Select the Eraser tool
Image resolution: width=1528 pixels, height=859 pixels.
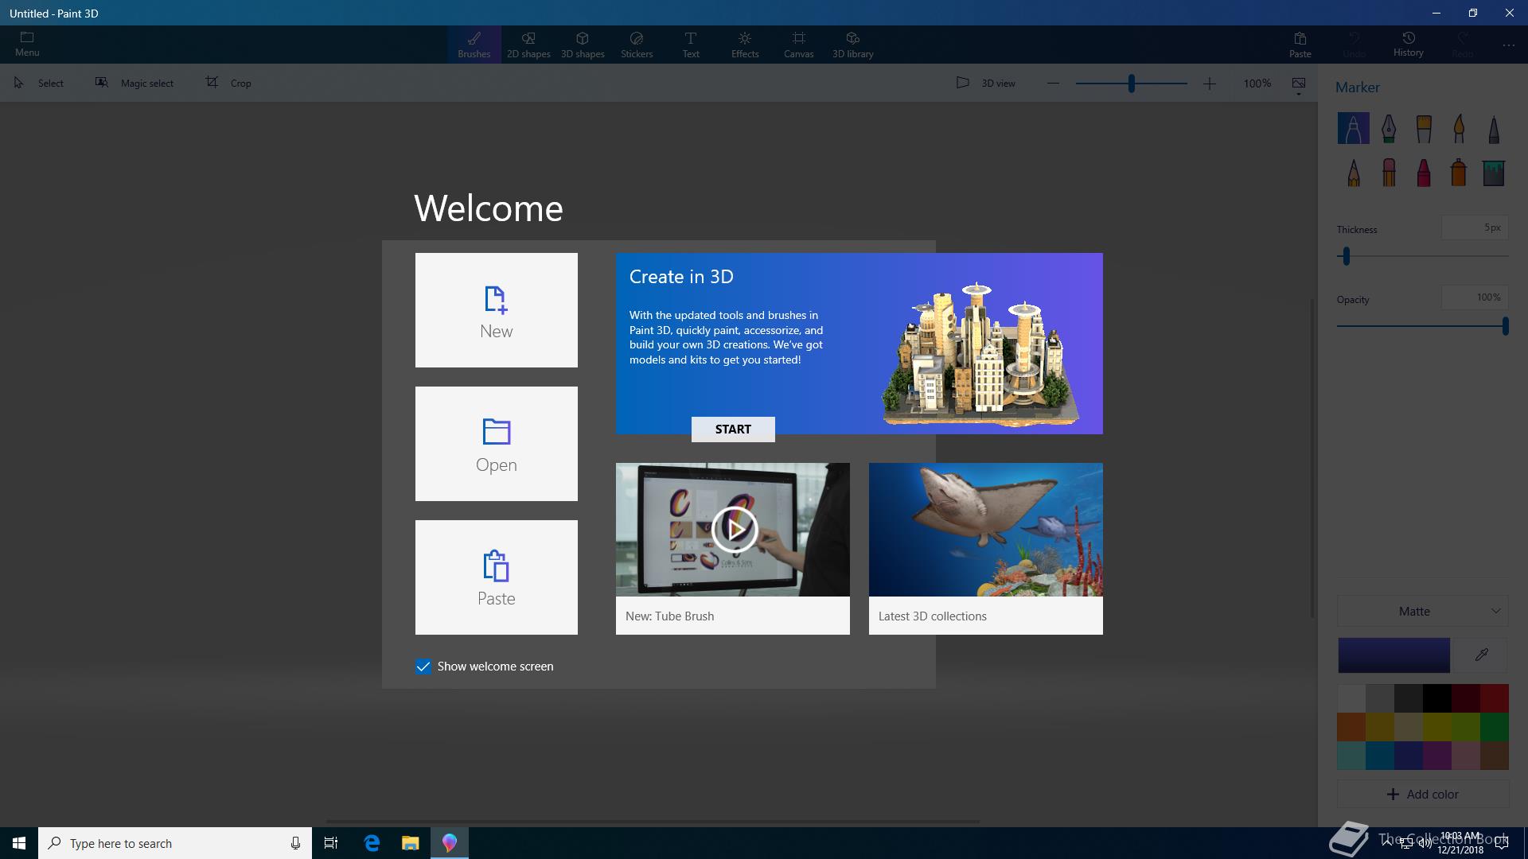tap(1389, 173)
